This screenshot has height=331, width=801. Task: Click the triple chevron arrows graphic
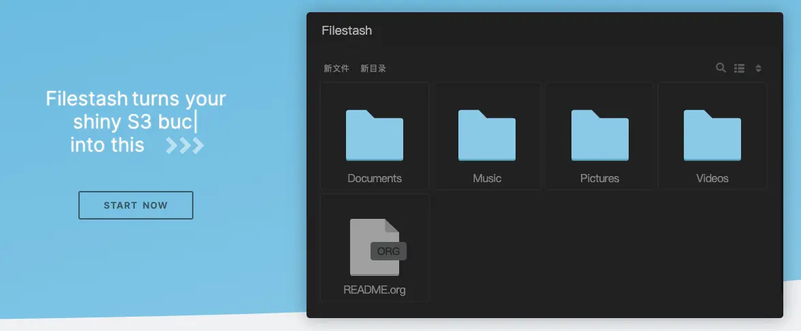tap(185, 145)
